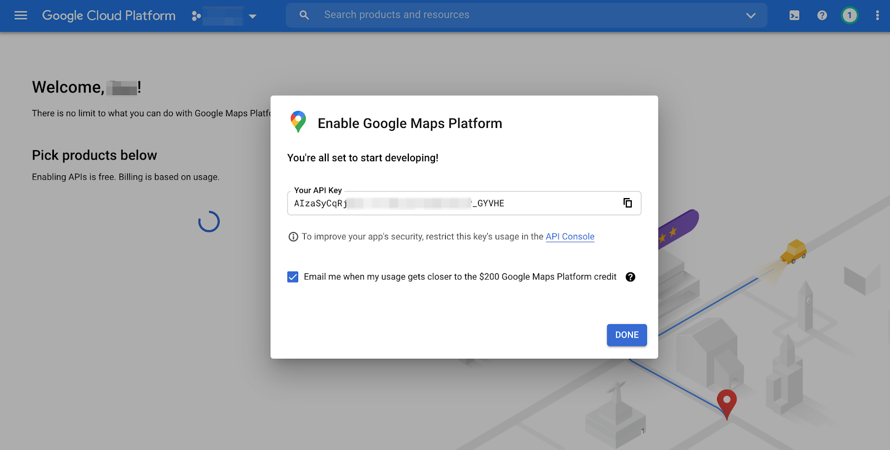Screen dimensions: 890x450
Task: Click the search magnifier icon
Action: [304, 15]
